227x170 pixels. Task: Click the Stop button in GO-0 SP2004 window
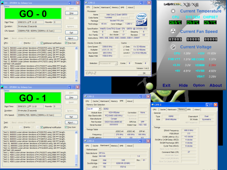pos(72,13)
